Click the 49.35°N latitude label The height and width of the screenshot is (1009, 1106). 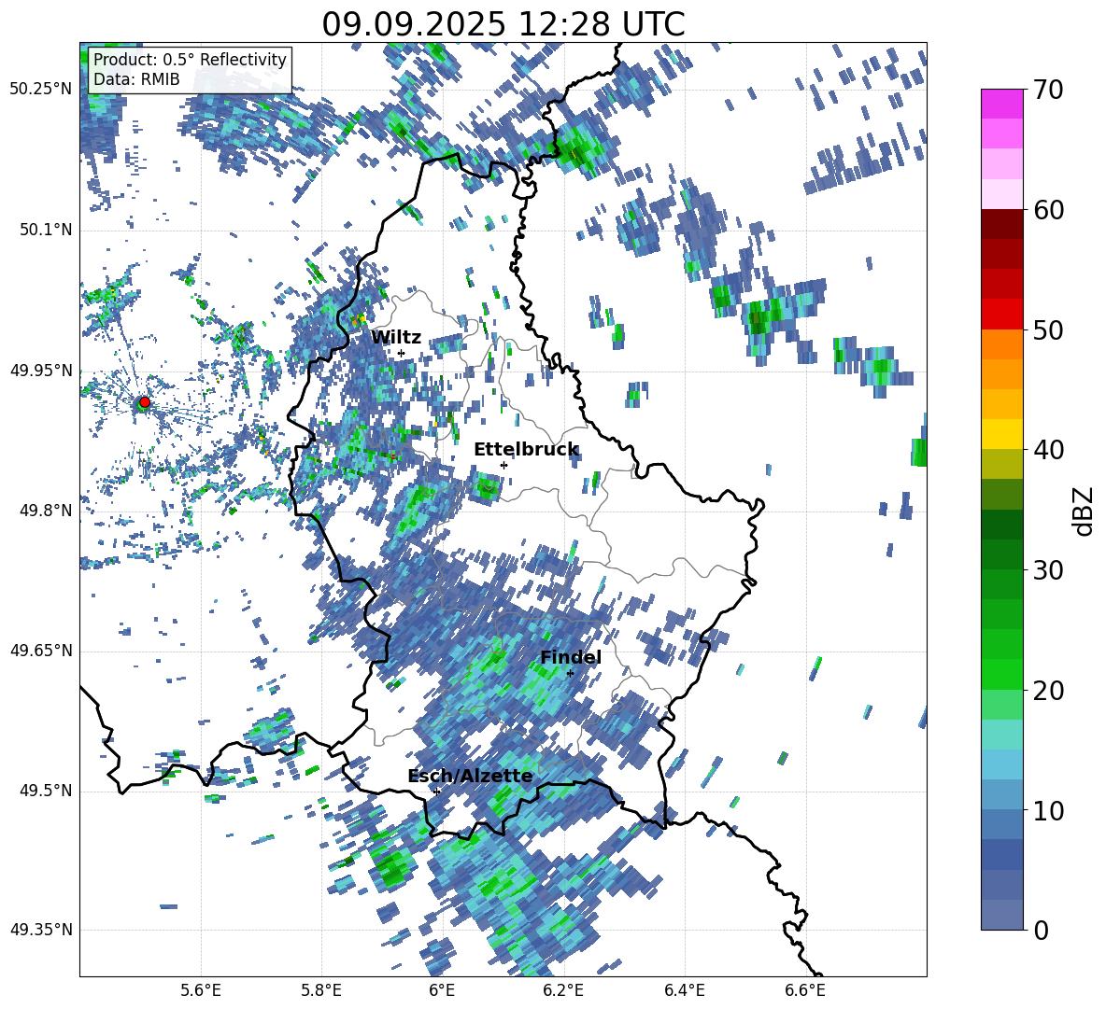tap(41, 930)
